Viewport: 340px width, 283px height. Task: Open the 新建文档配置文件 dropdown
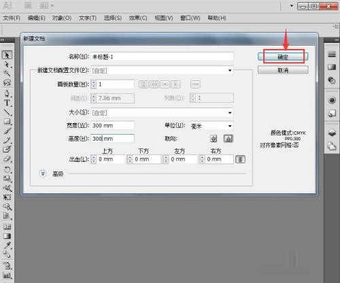[x=162, y=71]
